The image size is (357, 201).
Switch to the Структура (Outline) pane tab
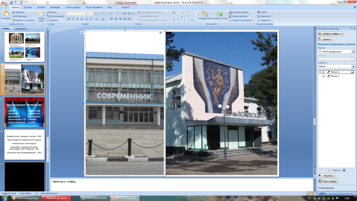coord(20,29)
